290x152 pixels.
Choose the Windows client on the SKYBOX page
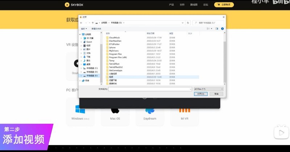click(x=80, y=112)
